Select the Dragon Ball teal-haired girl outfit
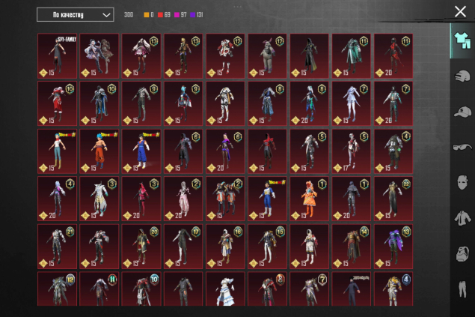The width and height of the screenshot is (475, 317). pos(58,151)
